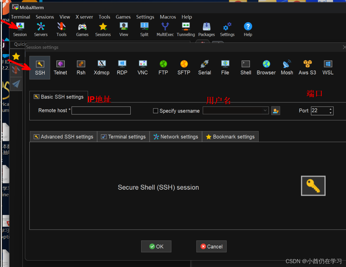Open the Macros menu

168,17
